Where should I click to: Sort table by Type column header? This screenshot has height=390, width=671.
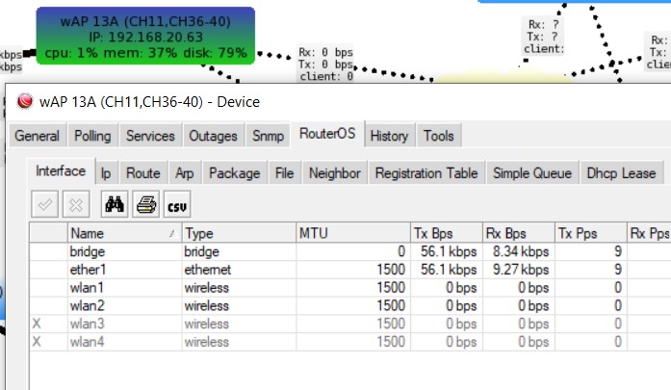(239, 233)
